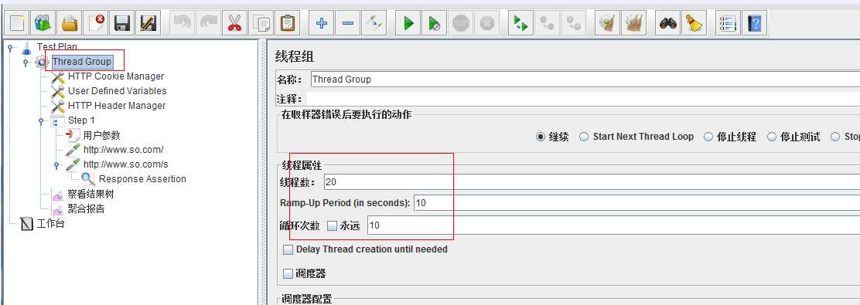Enable Delay Thread creation until needed
Image resolution: width=860 pixels, height=305 pixels.
pos(288,249)
